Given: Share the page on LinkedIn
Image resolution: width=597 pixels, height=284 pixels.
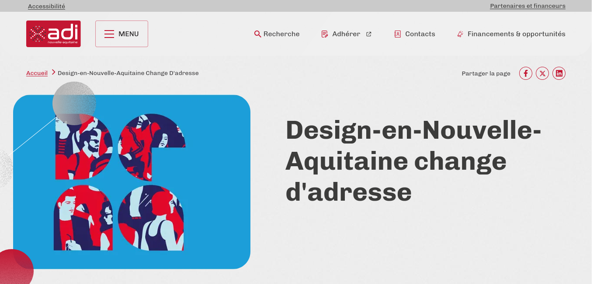Looking at the screenshot, I should tap(559, 73).
